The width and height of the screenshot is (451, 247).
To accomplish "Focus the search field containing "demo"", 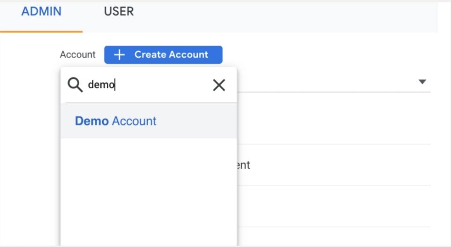I will 141,85.
